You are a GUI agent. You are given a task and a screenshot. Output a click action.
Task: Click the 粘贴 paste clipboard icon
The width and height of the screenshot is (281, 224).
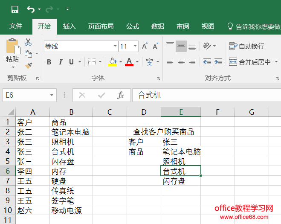(13, 46)
